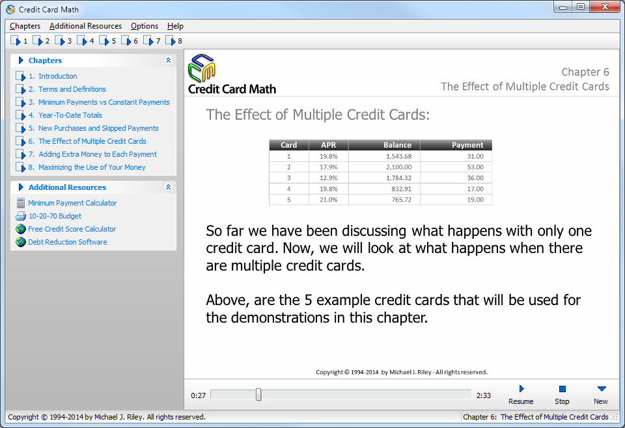Viewport: 625px width, 428px height.
Task: Open chapter 2 Terms and Definitions
Action: click(67, 89)
